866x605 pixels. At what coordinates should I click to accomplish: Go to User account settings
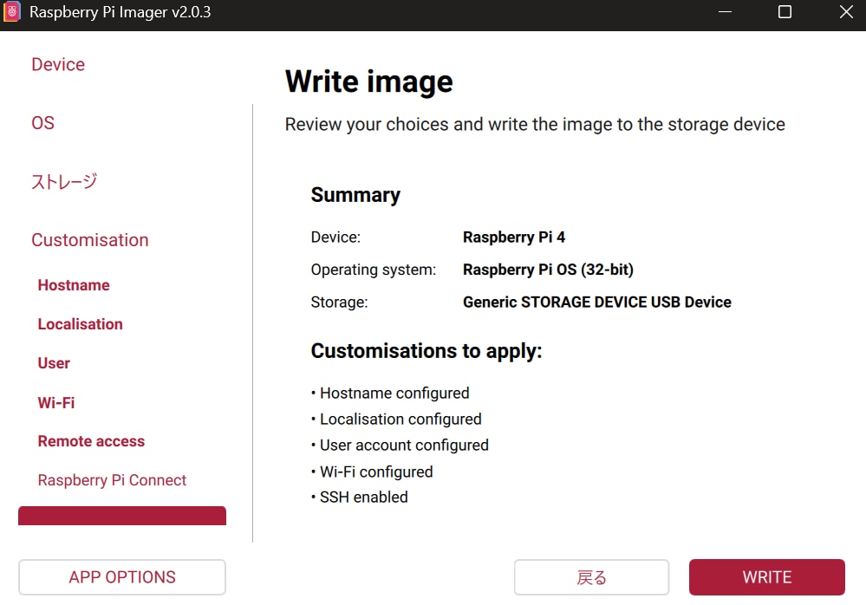click(54, 363)
